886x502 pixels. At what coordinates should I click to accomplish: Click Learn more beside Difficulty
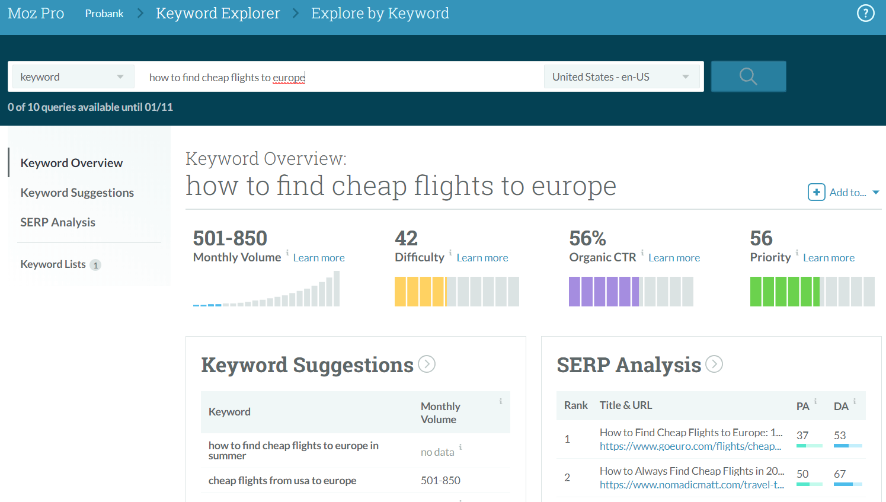[482, 258]
